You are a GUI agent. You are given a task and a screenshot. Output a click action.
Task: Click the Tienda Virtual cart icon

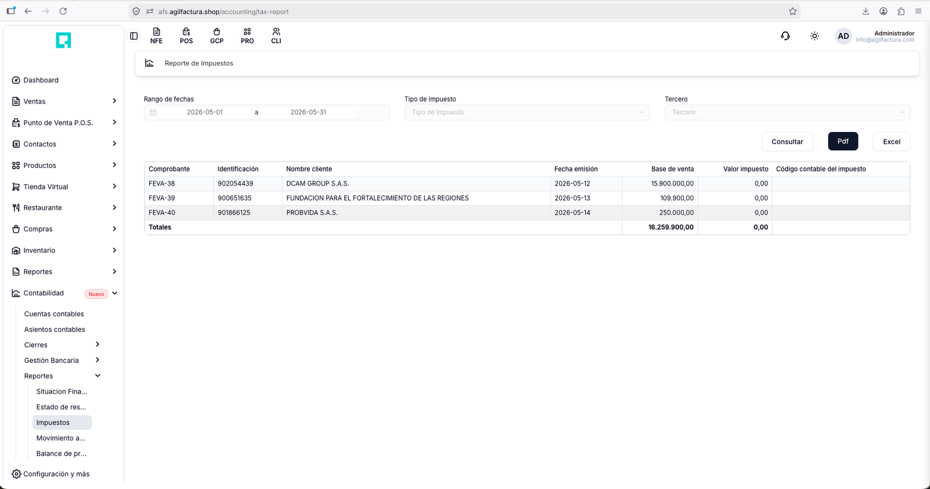tap(16, 187)
